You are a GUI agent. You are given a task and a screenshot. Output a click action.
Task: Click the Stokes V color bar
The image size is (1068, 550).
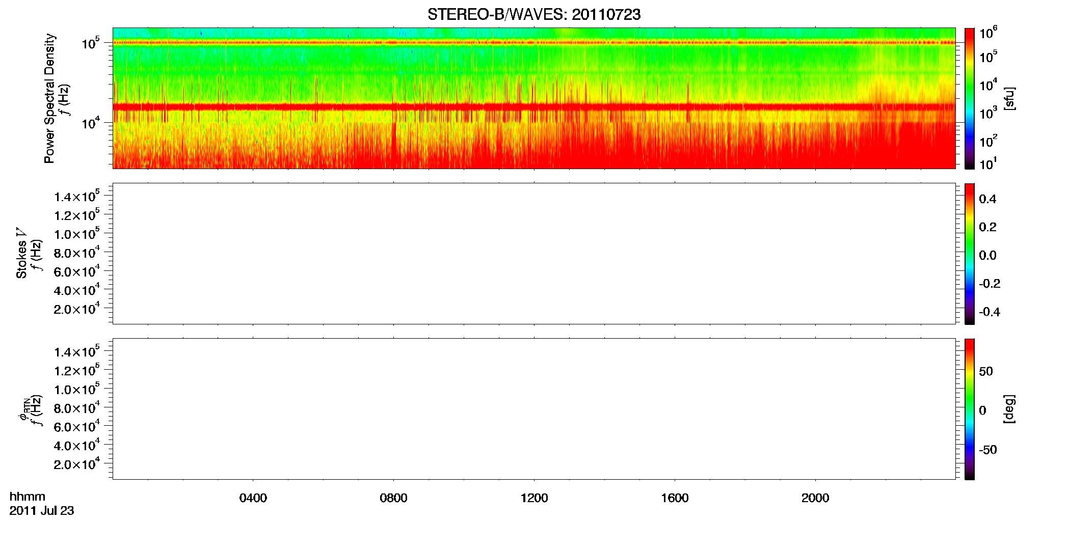click(969, 254)
